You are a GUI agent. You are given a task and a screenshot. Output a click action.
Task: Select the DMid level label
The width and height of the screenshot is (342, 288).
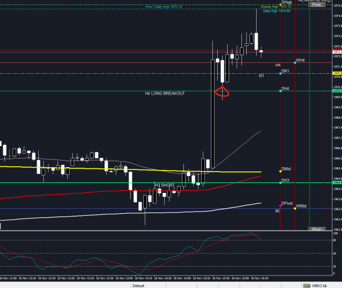point(286,169)
